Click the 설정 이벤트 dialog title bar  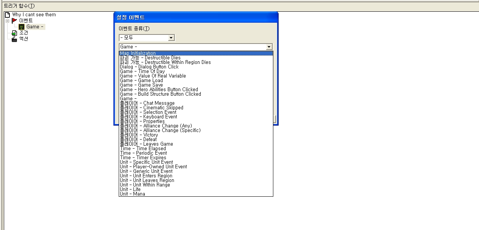196,17
